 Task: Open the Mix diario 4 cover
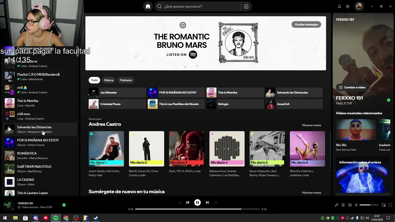[227, 149]
